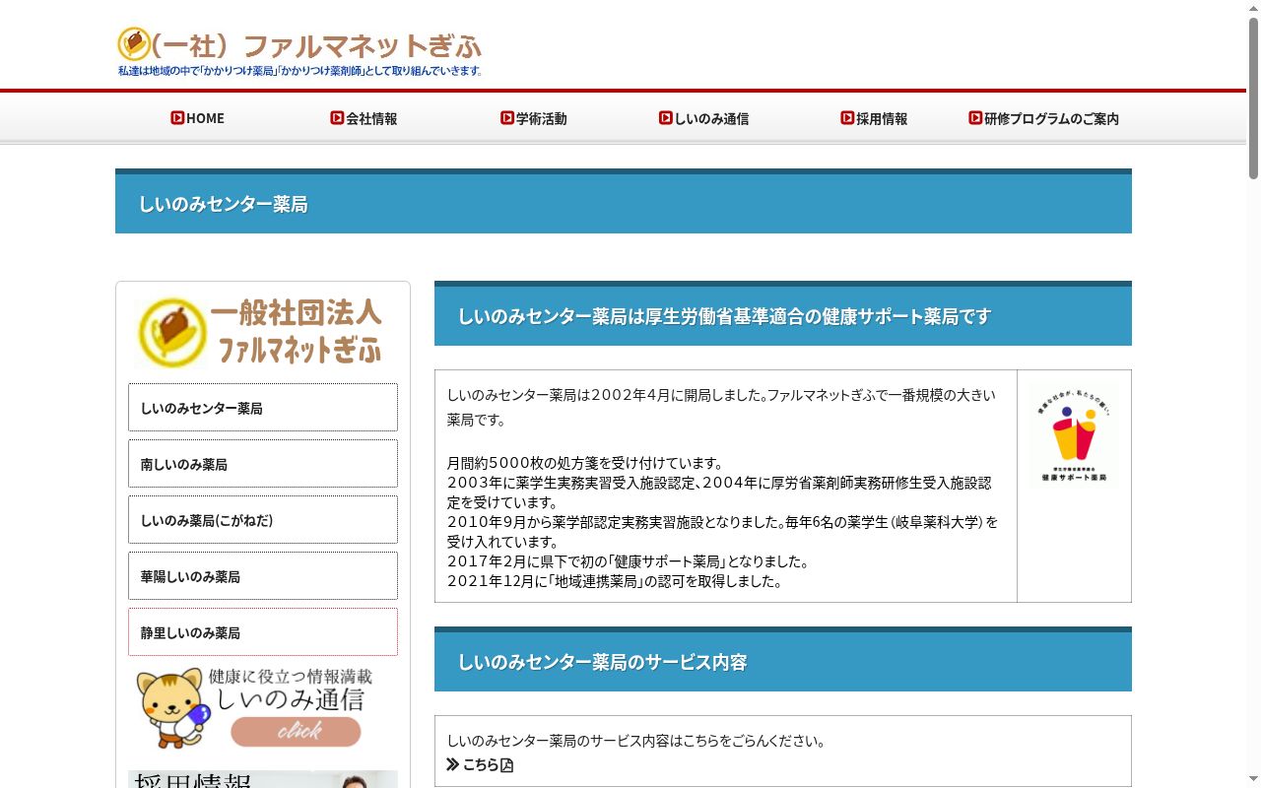Click the line starting 2021年12月に「地域連携薬局」

(x=615, y=581)
